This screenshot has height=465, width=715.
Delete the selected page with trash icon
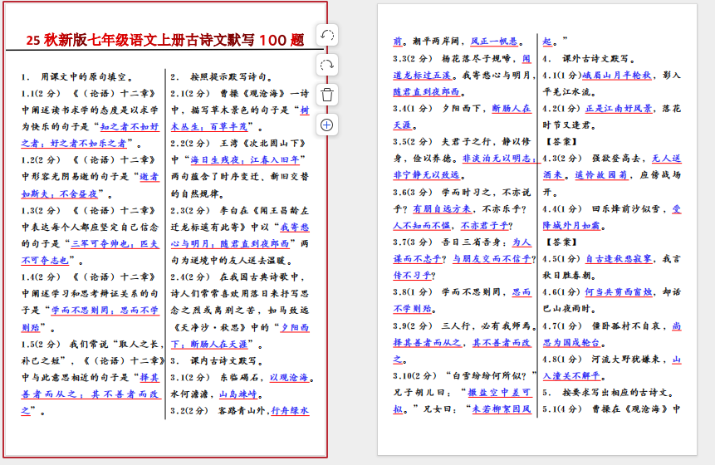pyautogui.click(x=327, y=95)
